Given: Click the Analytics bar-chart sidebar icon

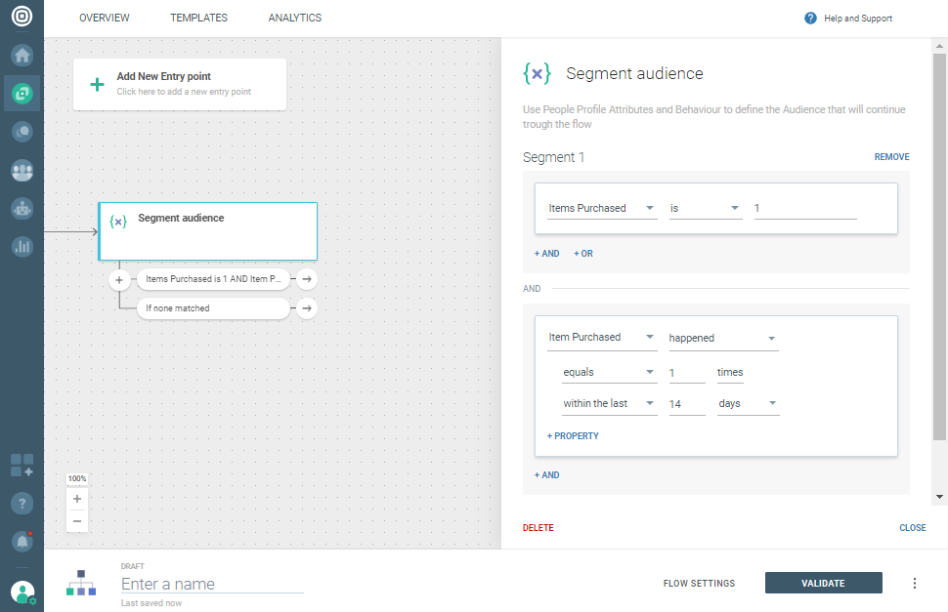Looking at the screenshot, I should tap(22, 246).
